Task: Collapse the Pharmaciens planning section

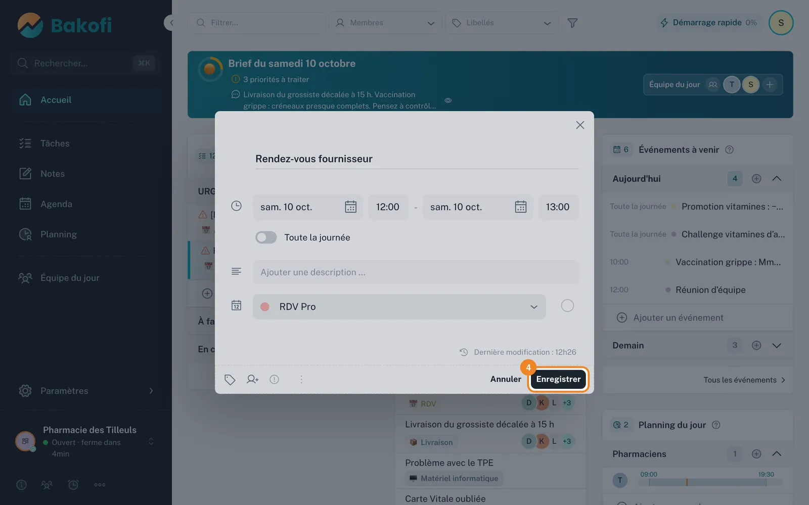Action: [777, 454]
